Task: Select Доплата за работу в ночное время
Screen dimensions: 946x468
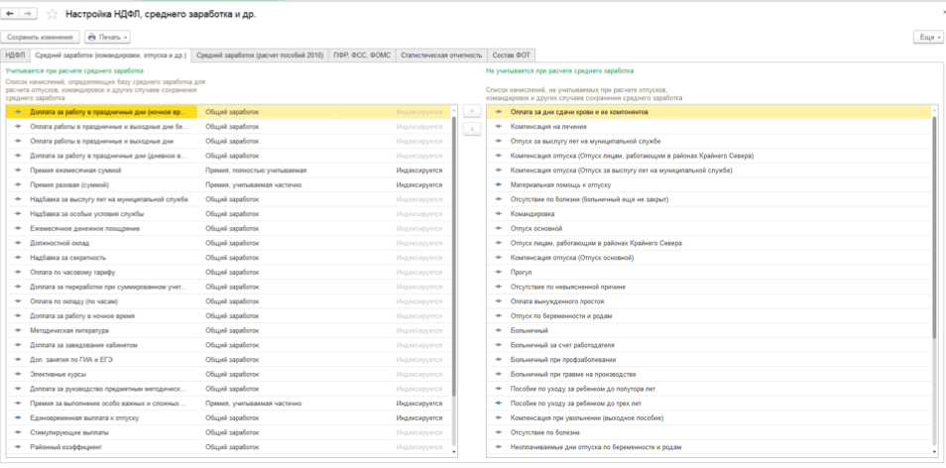Action: [228, 316]
